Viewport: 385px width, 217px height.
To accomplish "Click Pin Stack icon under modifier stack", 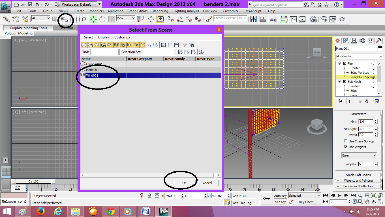I will click(x=340, y=101).
